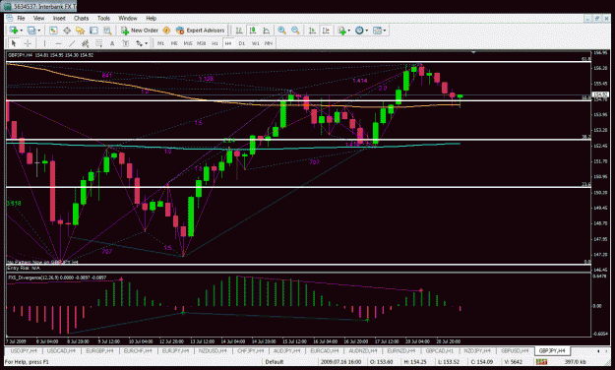This screenshot has width=615, height=370.
Task: Toggle Chart Shift icon
Action: (x=326, y=31)
